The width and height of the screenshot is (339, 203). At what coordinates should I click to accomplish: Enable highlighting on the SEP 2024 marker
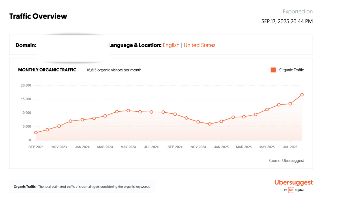[175, 114]
